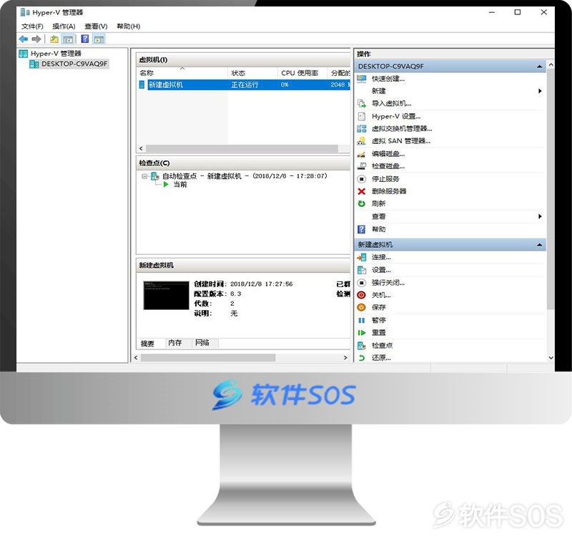572x537 pixels.
Task: Click the VM 设置 icon below 连接
Action: 362,270
